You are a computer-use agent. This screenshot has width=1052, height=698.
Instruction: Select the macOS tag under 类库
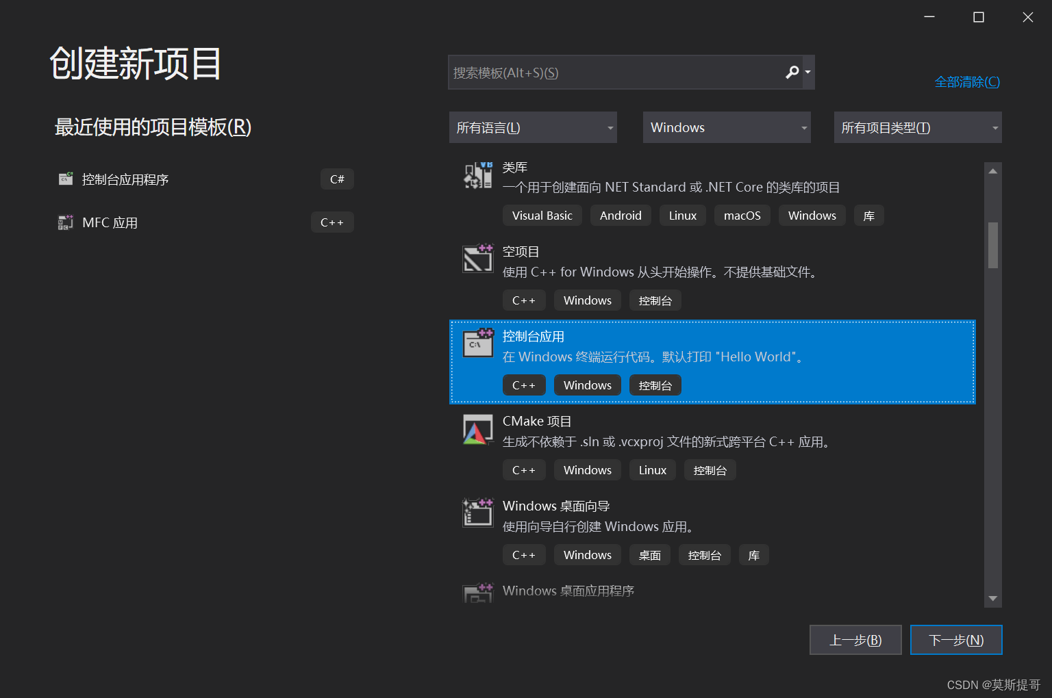742,215
